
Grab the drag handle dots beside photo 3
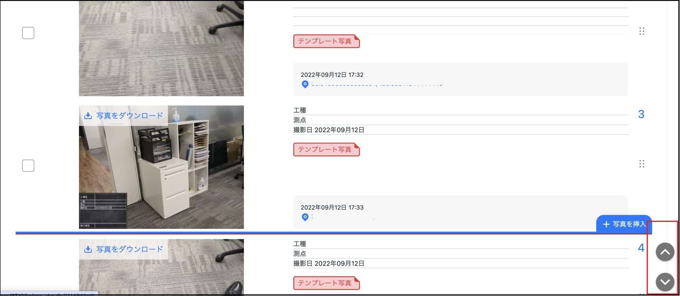click(641, 164)
